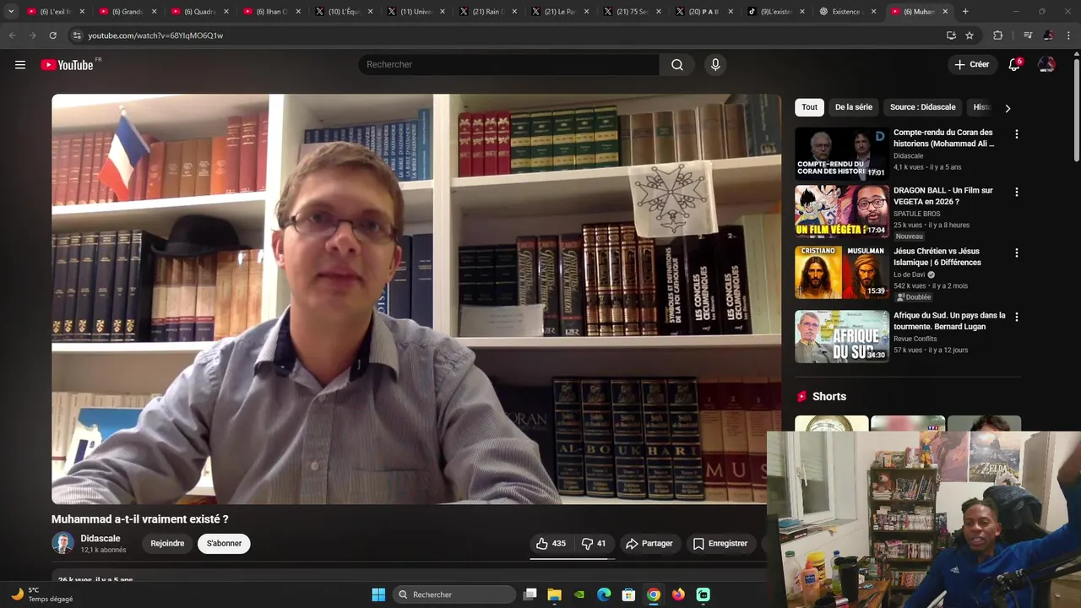Open the notifications bell

pyautogui.click(x=1014, y=65)
